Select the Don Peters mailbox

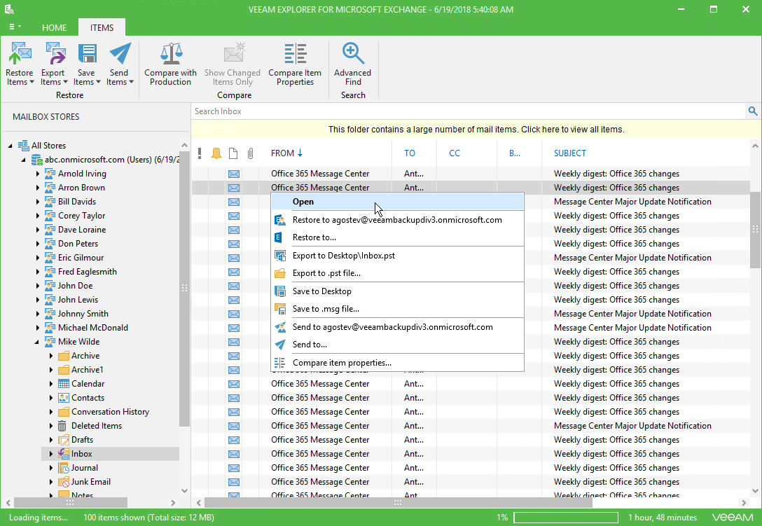(x=78, y=244)
